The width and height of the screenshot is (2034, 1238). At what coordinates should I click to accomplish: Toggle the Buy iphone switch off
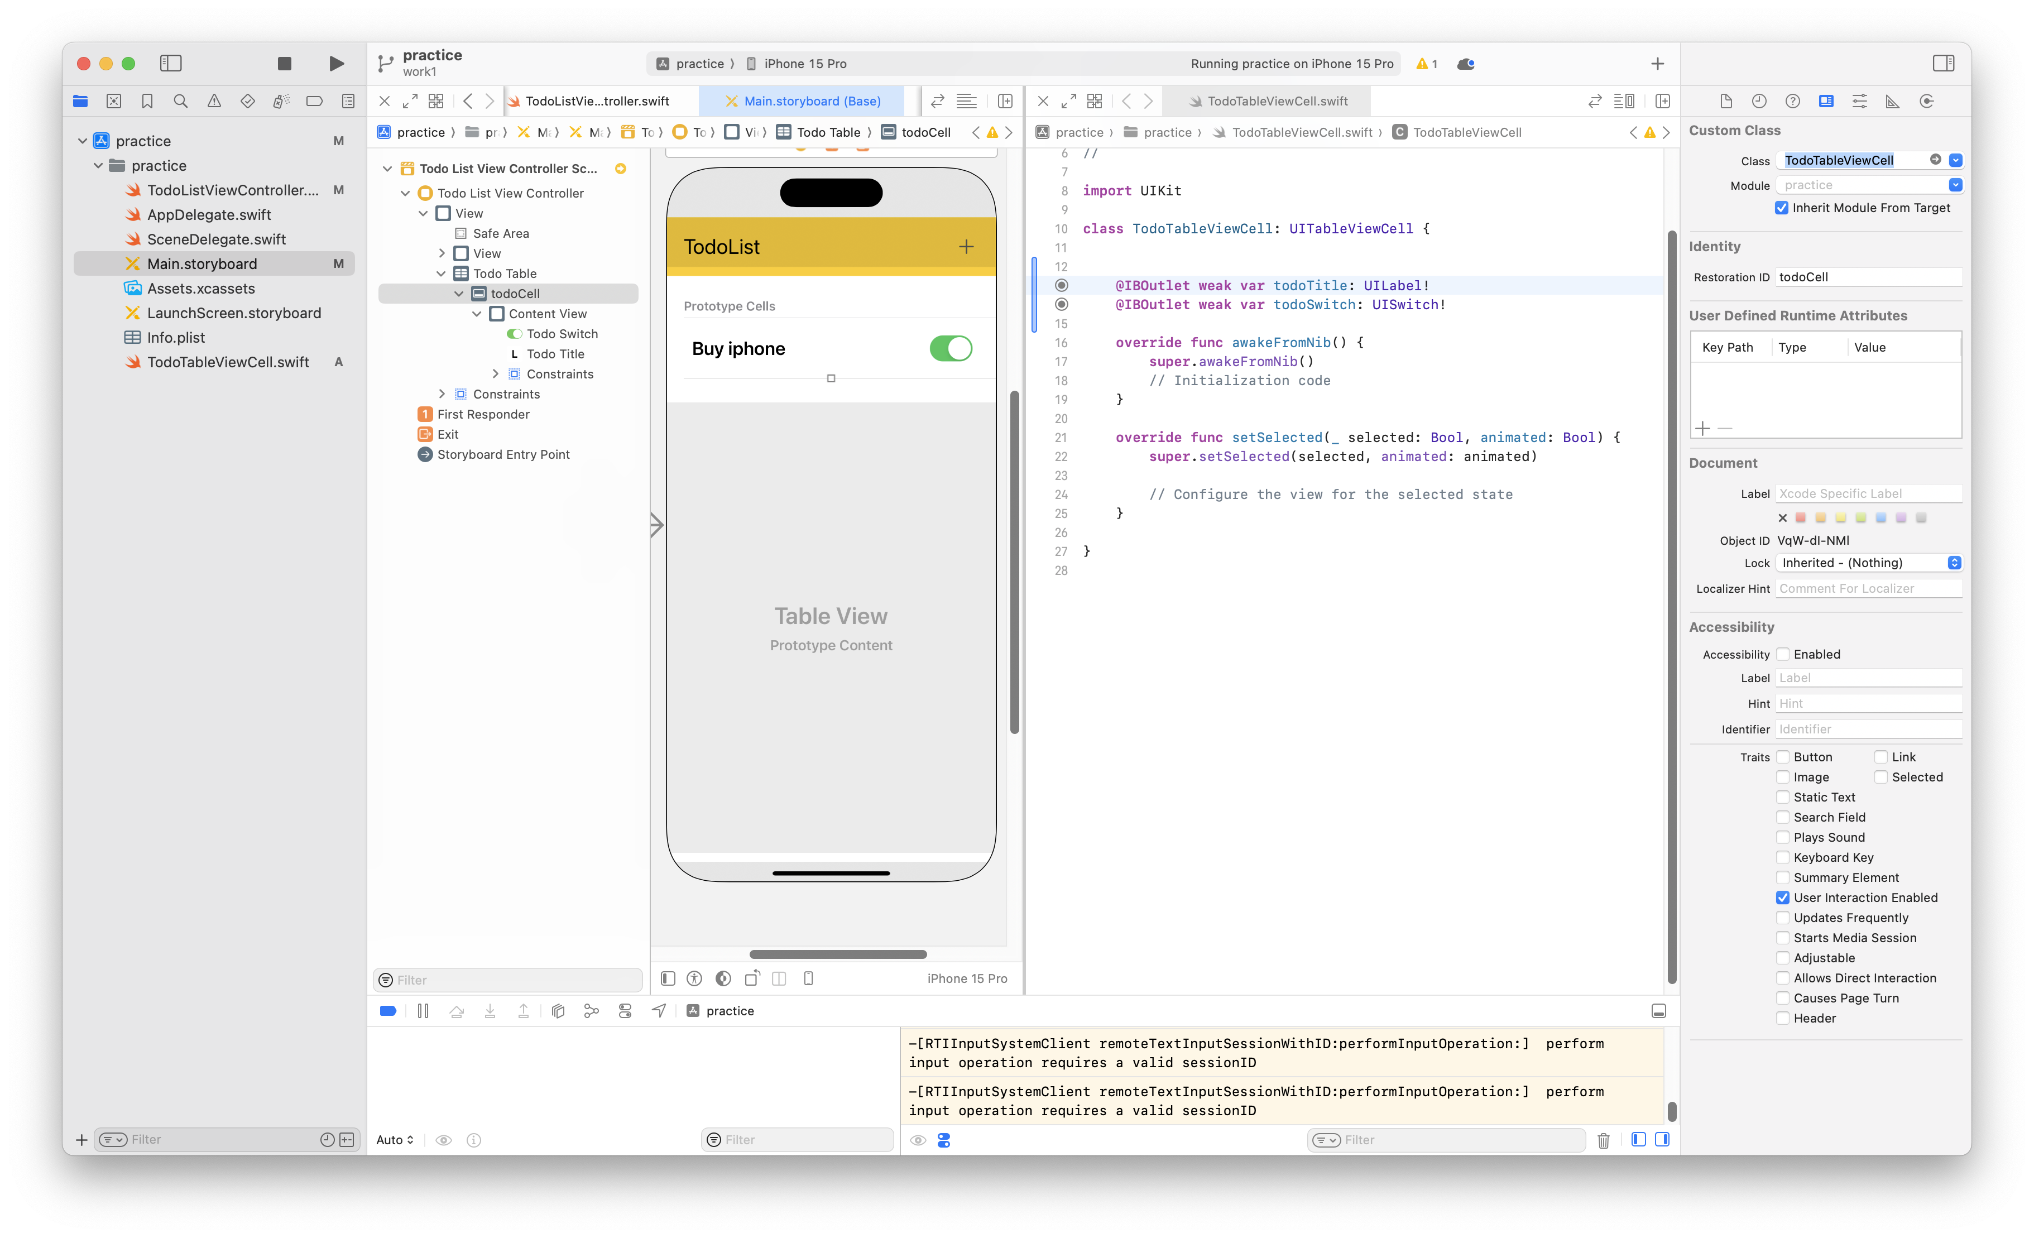pyautogui.click(x=950, y=348)
